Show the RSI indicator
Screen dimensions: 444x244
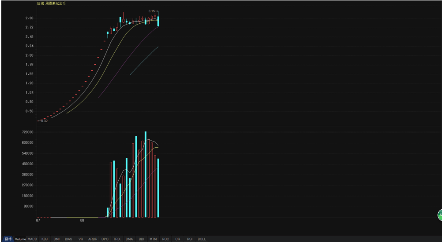coord(189,239)
